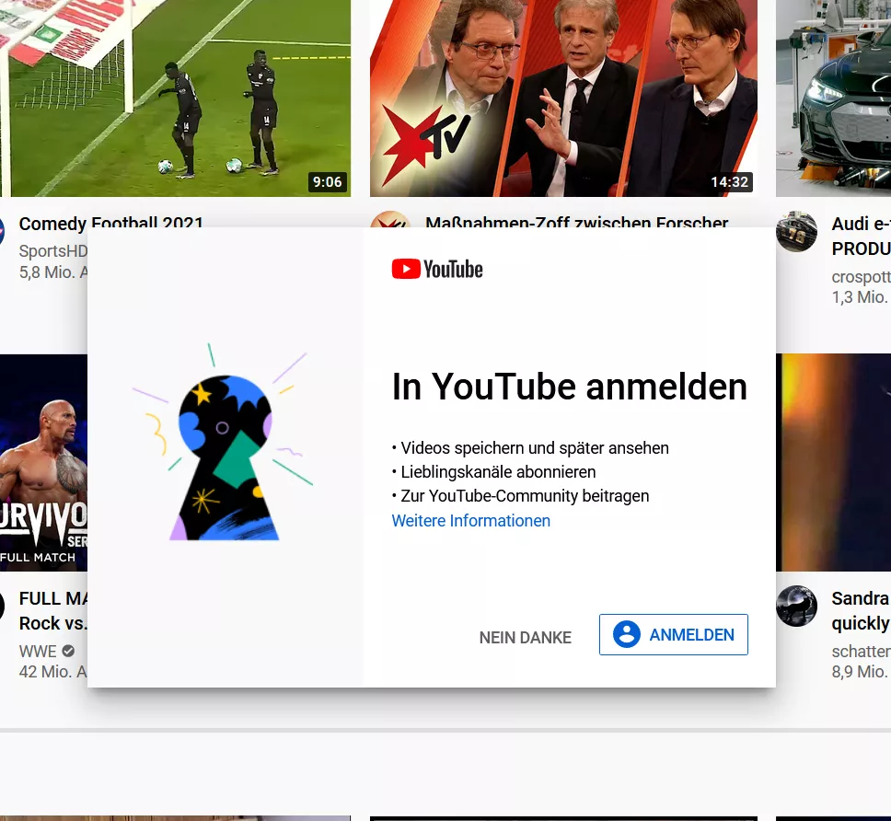Click the stern TV channel avatar
The height and width of the screenshot is (821, 891).
click(x=390, y=219)
